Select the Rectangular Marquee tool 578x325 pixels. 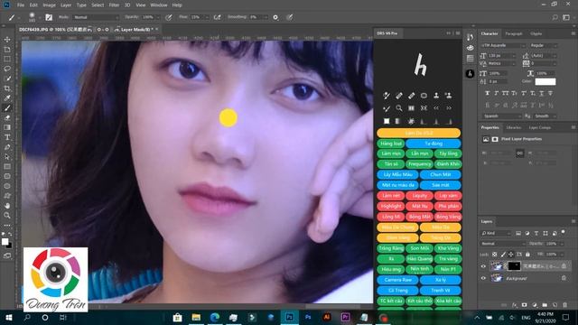7,59
